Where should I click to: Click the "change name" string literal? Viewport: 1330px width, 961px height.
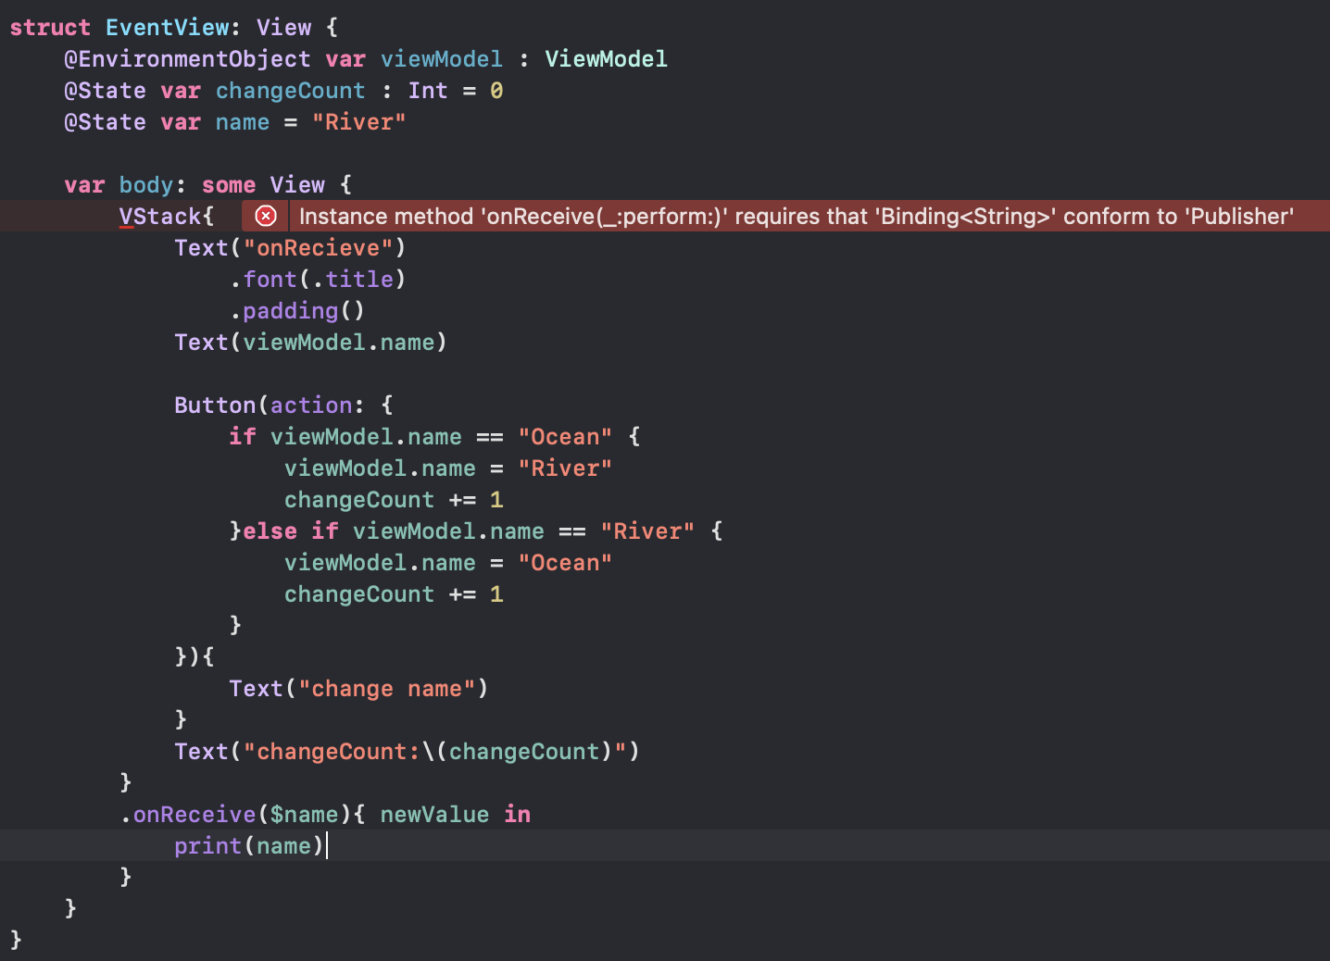(386, 689)
